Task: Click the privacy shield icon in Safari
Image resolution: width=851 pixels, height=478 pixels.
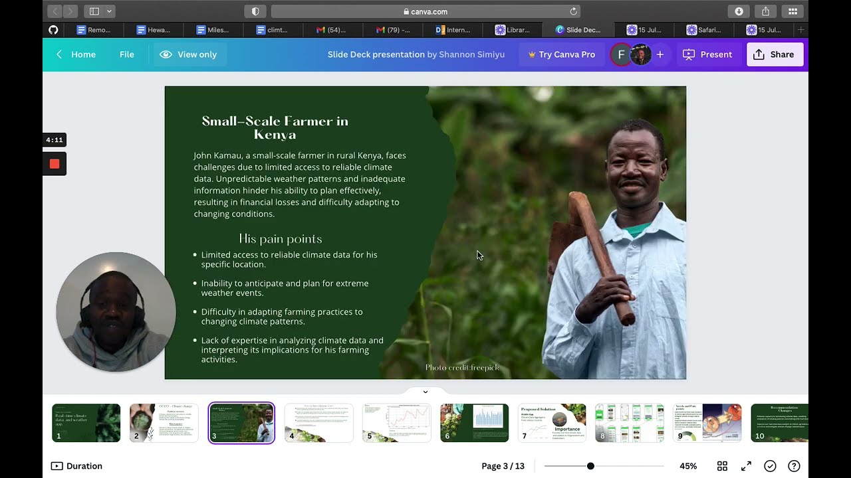Action: pos(255,11)
